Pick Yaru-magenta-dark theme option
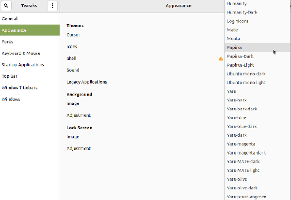 [x=257, y=153]
